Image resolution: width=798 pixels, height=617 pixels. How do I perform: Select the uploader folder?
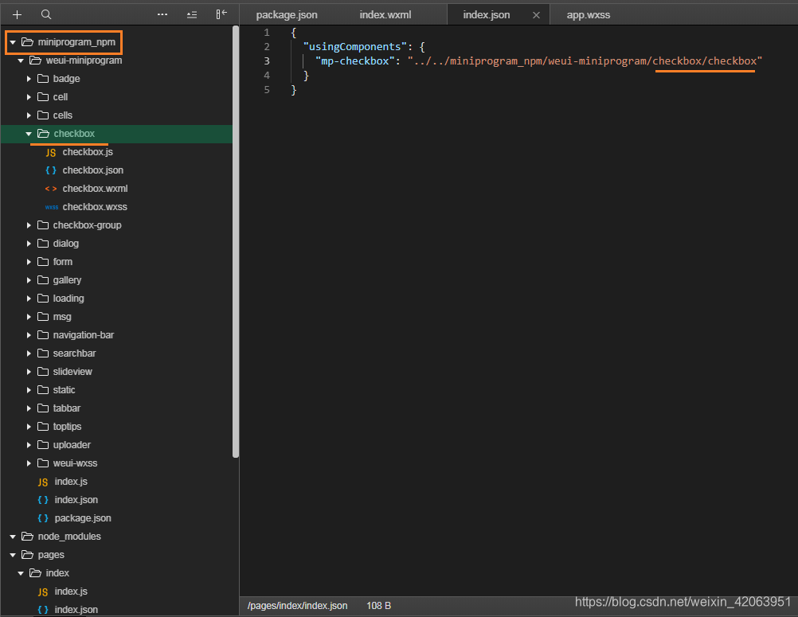pos(72,445)
